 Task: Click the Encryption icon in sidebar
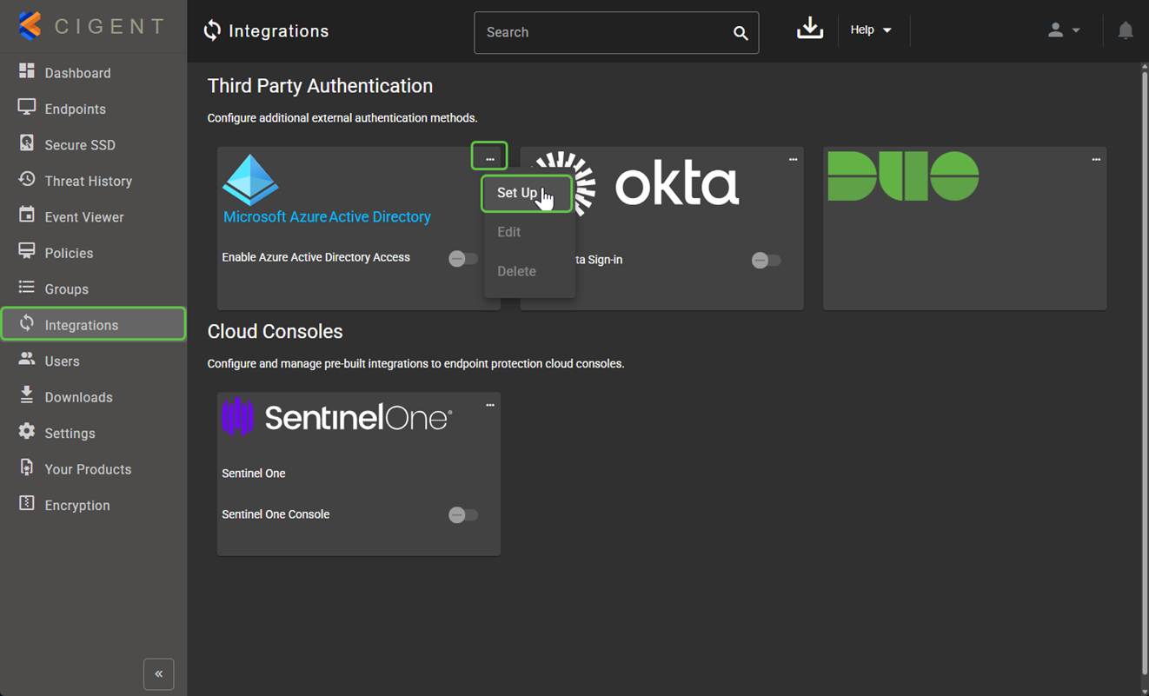[x=27, y=504]
